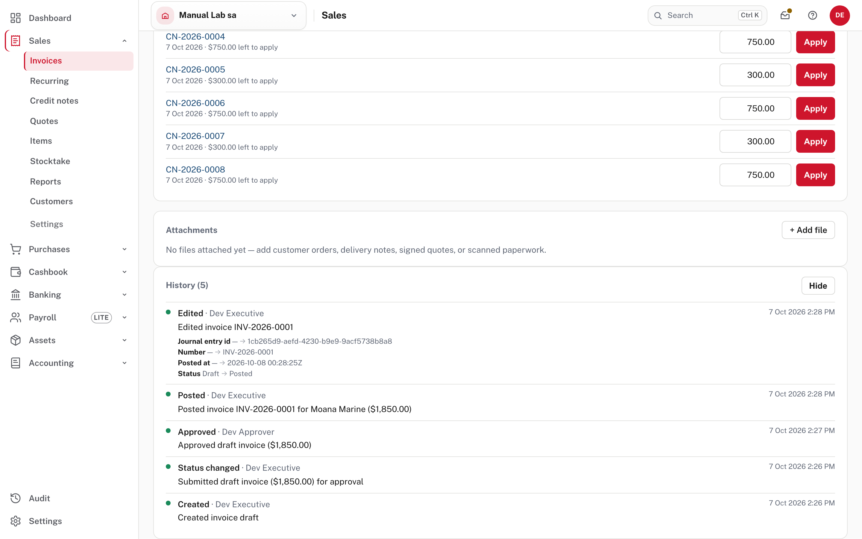Viewport: 862px width, 539px height.
Task: Open the bottom Settings gear icon
Action: 15,521
